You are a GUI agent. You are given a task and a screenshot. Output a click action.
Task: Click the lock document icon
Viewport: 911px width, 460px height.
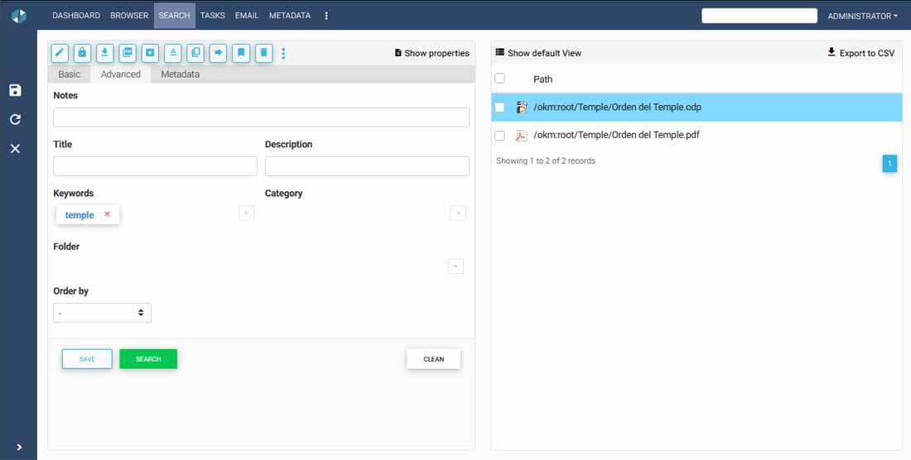pos(82,53)
